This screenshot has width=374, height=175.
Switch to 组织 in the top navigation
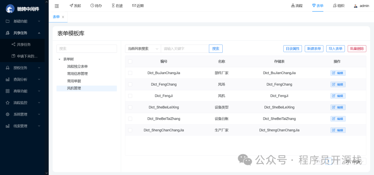[x=338, y=6]
